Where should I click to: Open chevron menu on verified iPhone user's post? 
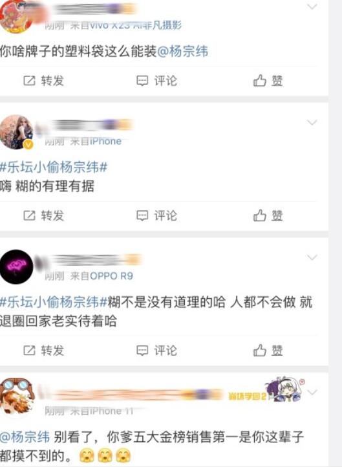(312, 122)
